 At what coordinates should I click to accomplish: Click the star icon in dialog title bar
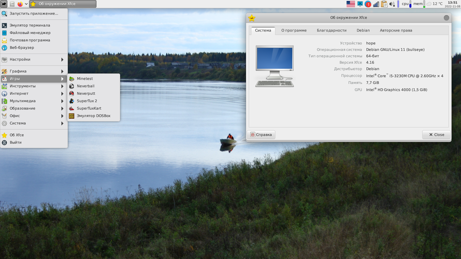252,18
